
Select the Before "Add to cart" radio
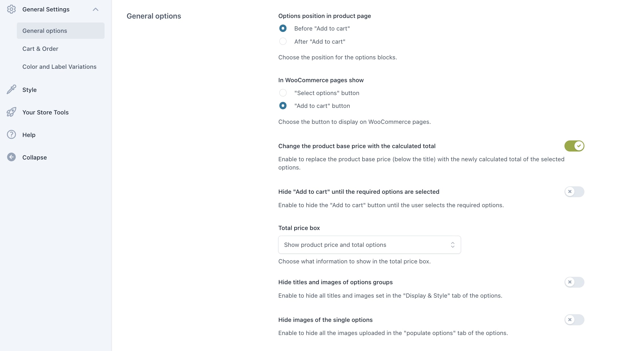coord(283,28)
